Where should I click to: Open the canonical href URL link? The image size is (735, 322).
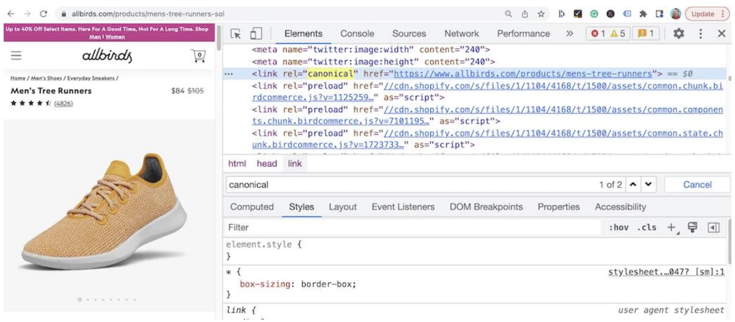click(523, 74)
